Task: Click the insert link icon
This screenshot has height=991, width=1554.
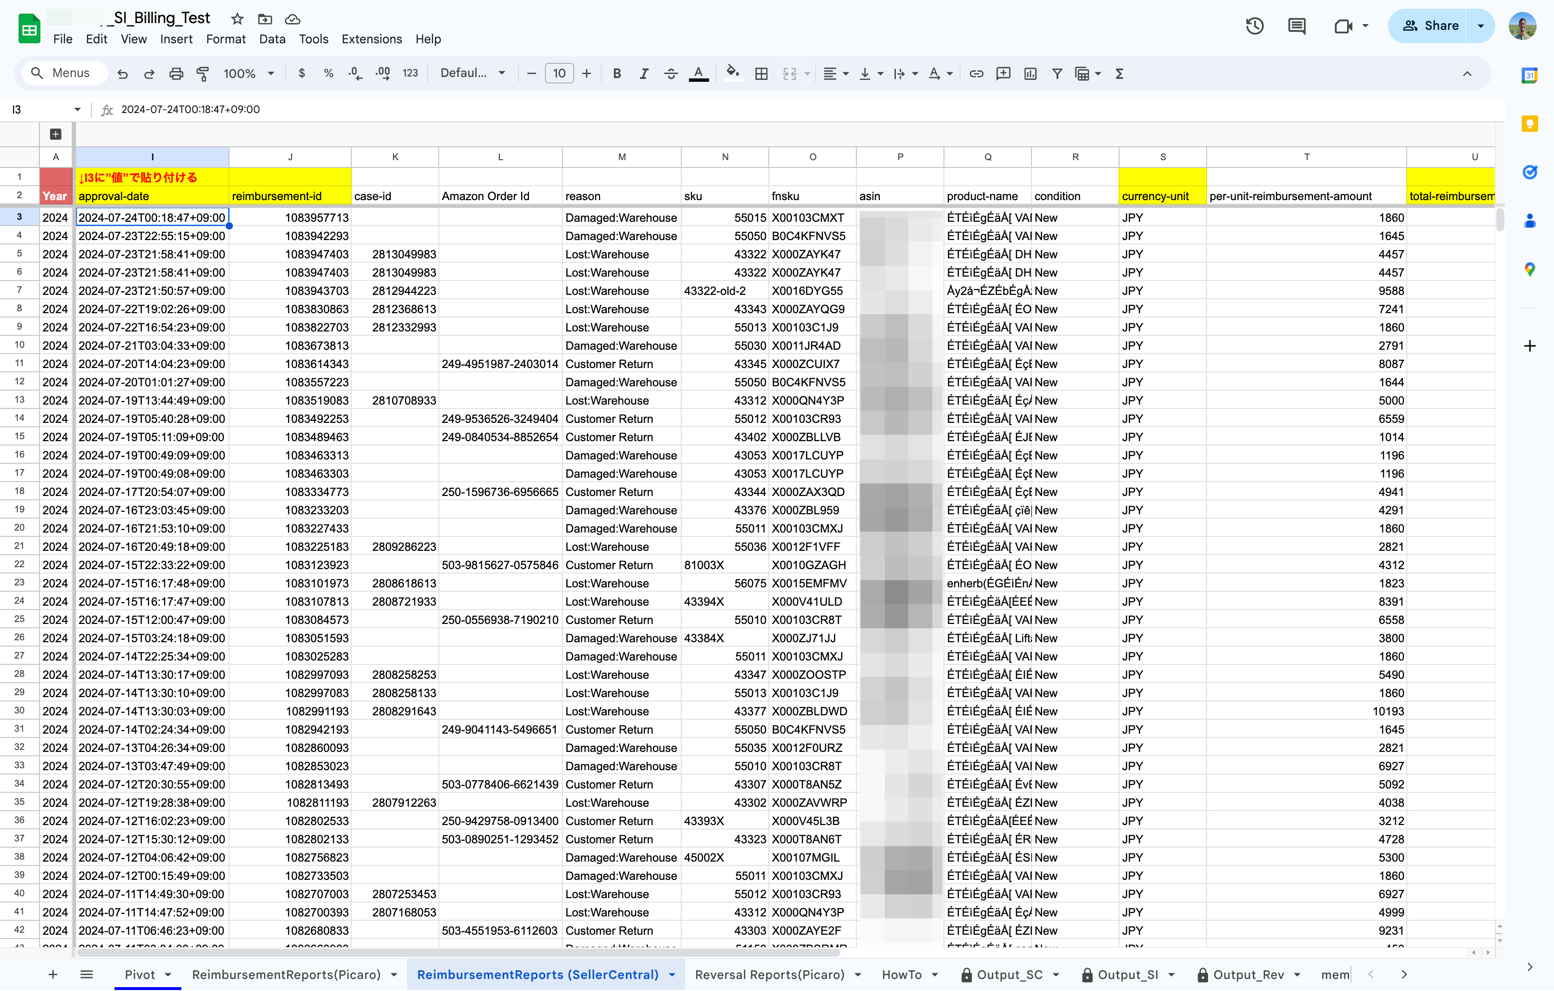Action: coord(976,74)
